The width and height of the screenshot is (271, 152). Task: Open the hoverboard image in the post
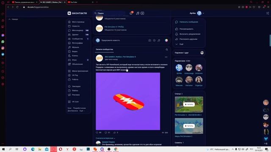coord(128,101)
